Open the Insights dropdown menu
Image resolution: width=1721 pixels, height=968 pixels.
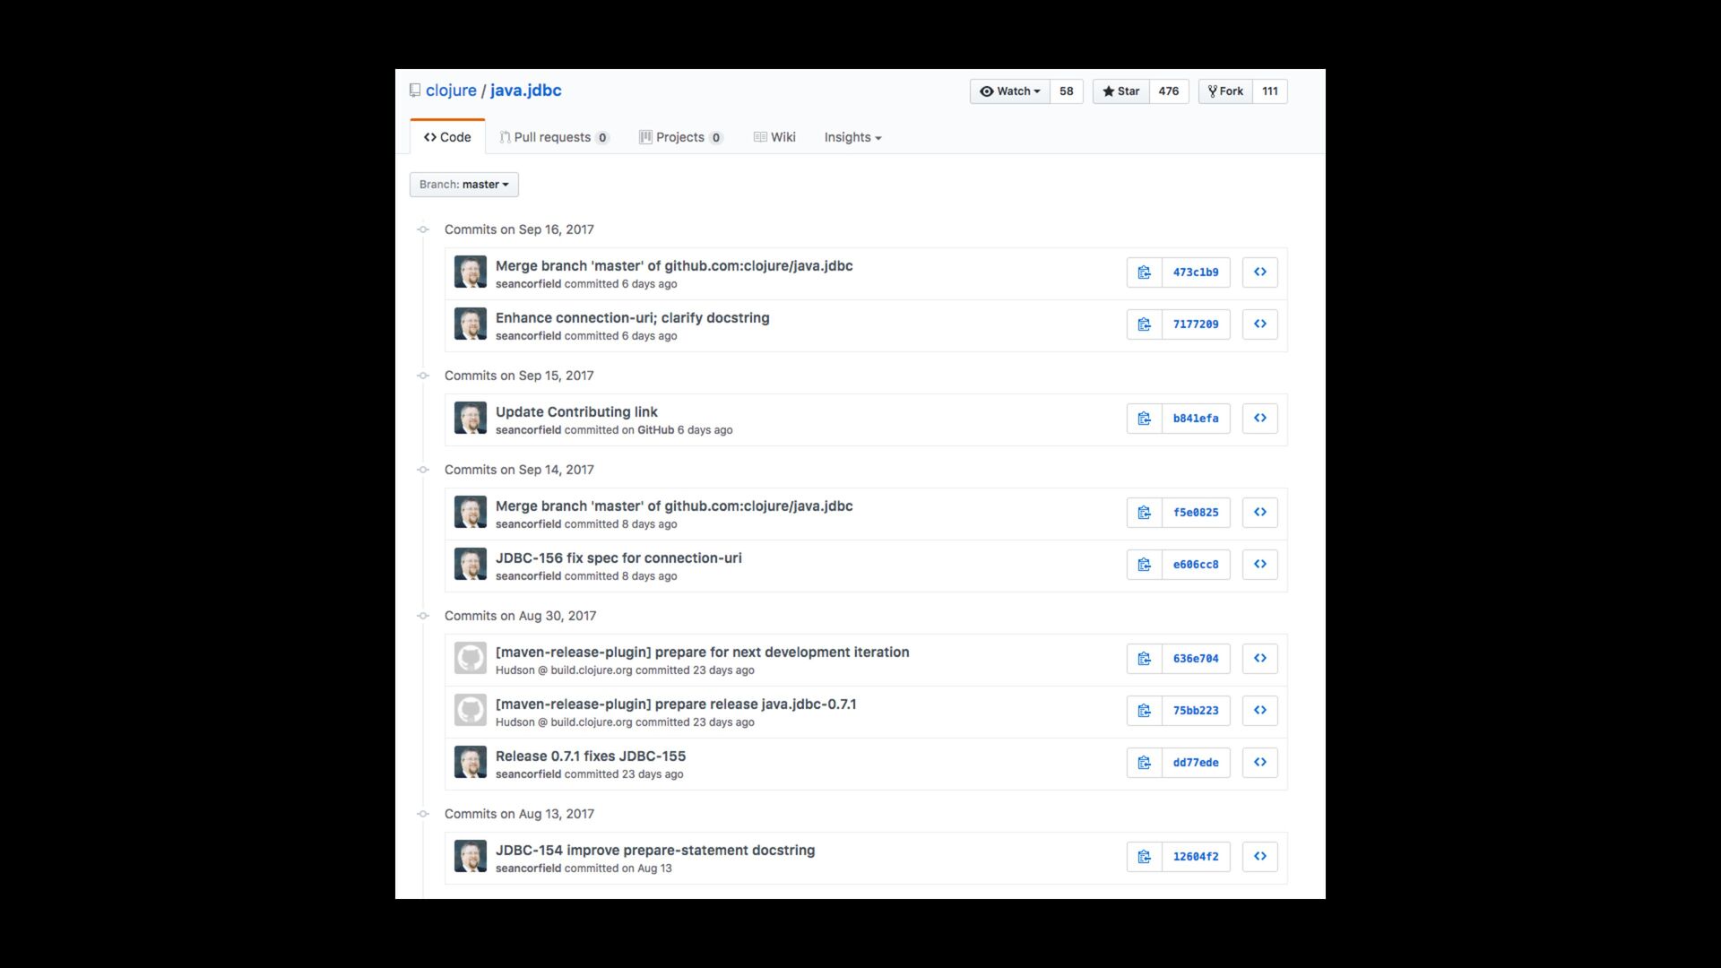click(x=852, y=137)
